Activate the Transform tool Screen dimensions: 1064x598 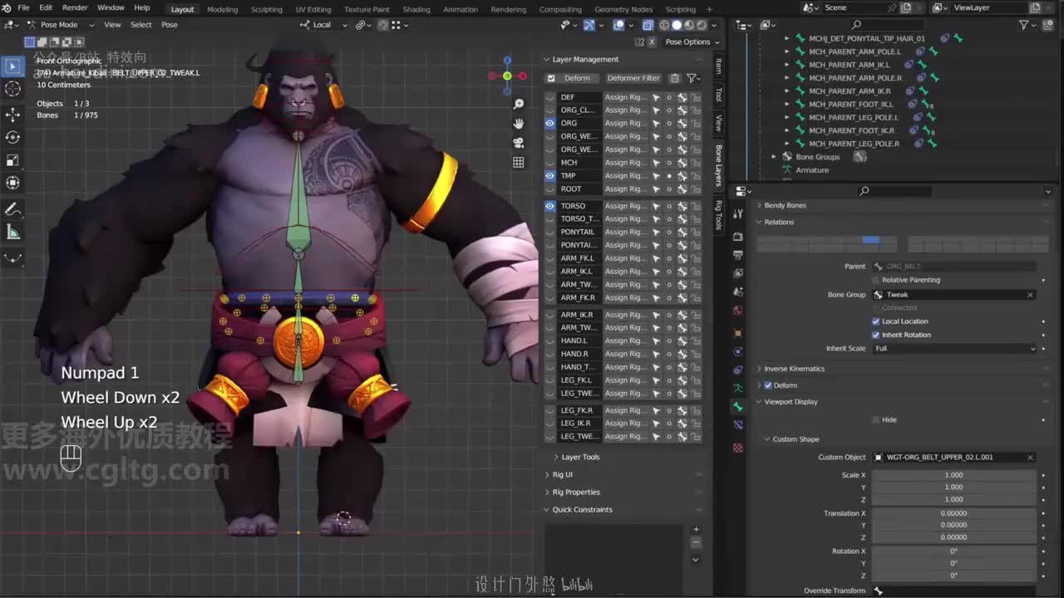(x=13, y=183)
